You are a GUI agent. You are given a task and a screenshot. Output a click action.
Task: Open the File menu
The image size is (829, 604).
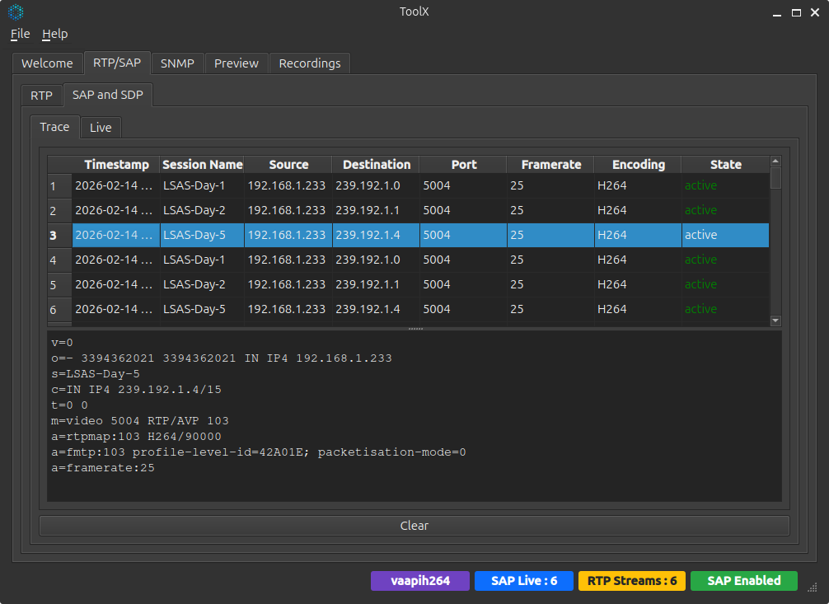coord(20,34)
